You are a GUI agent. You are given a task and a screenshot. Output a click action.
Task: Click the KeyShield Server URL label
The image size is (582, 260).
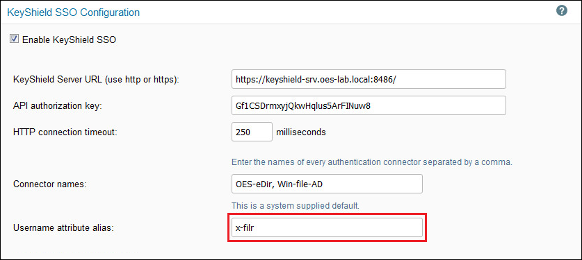point(96,80)
